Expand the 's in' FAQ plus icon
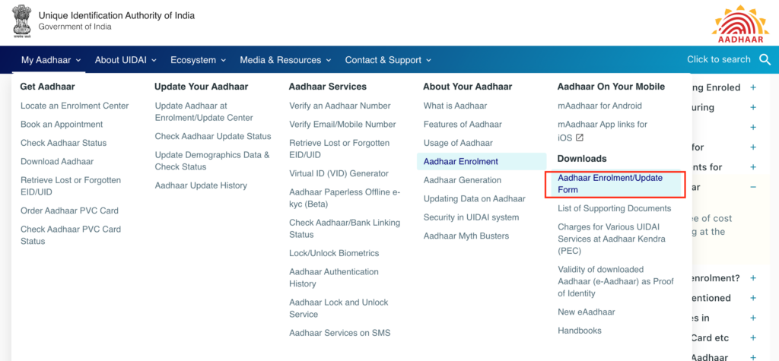The width and height of the screenshot is (779, 361). [753, 318]
